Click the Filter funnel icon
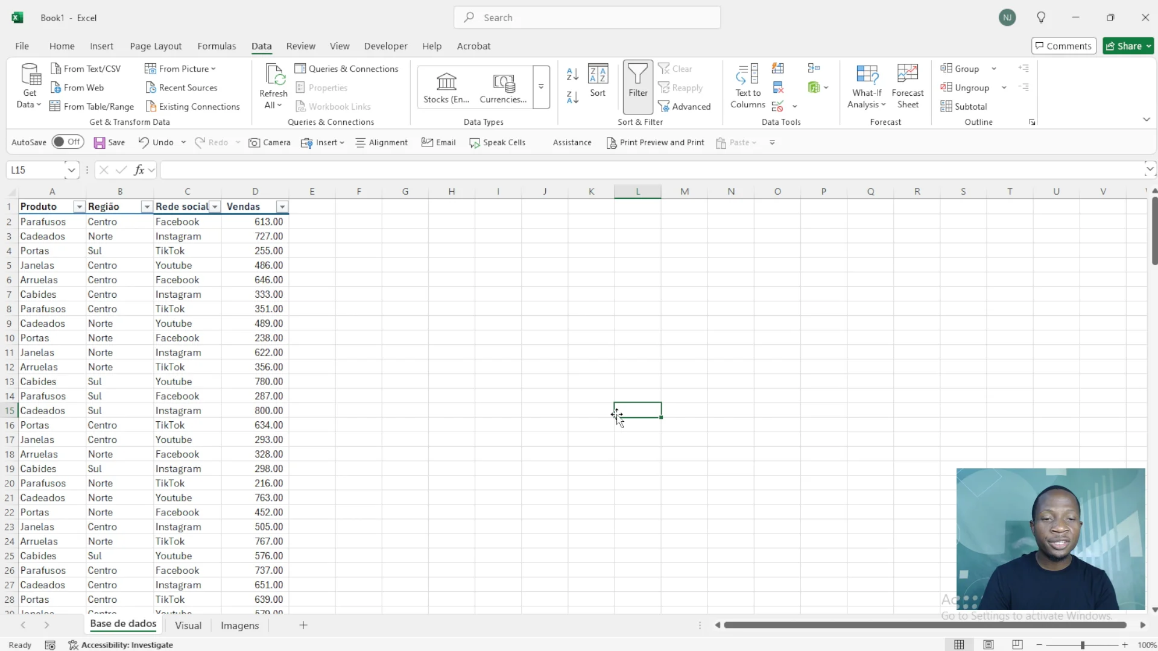 click(x=638, y=76)
